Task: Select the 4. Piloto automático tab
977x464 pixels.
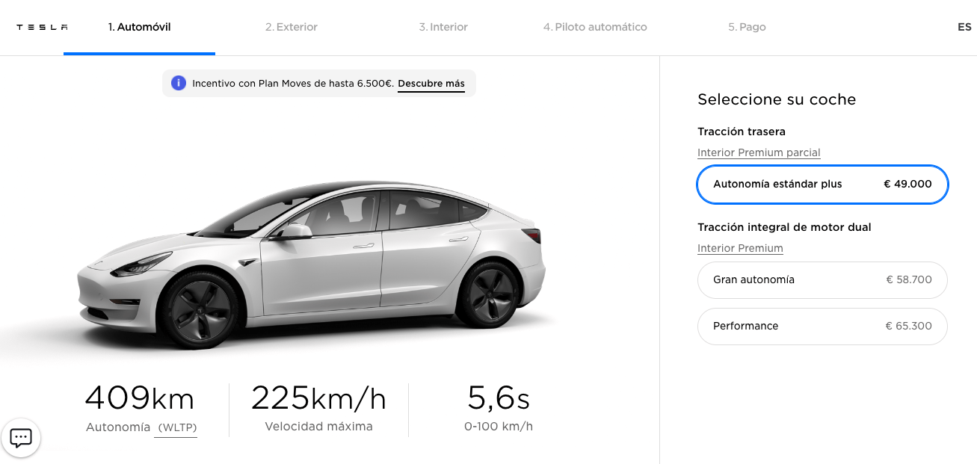Action: tap(595, 27)
